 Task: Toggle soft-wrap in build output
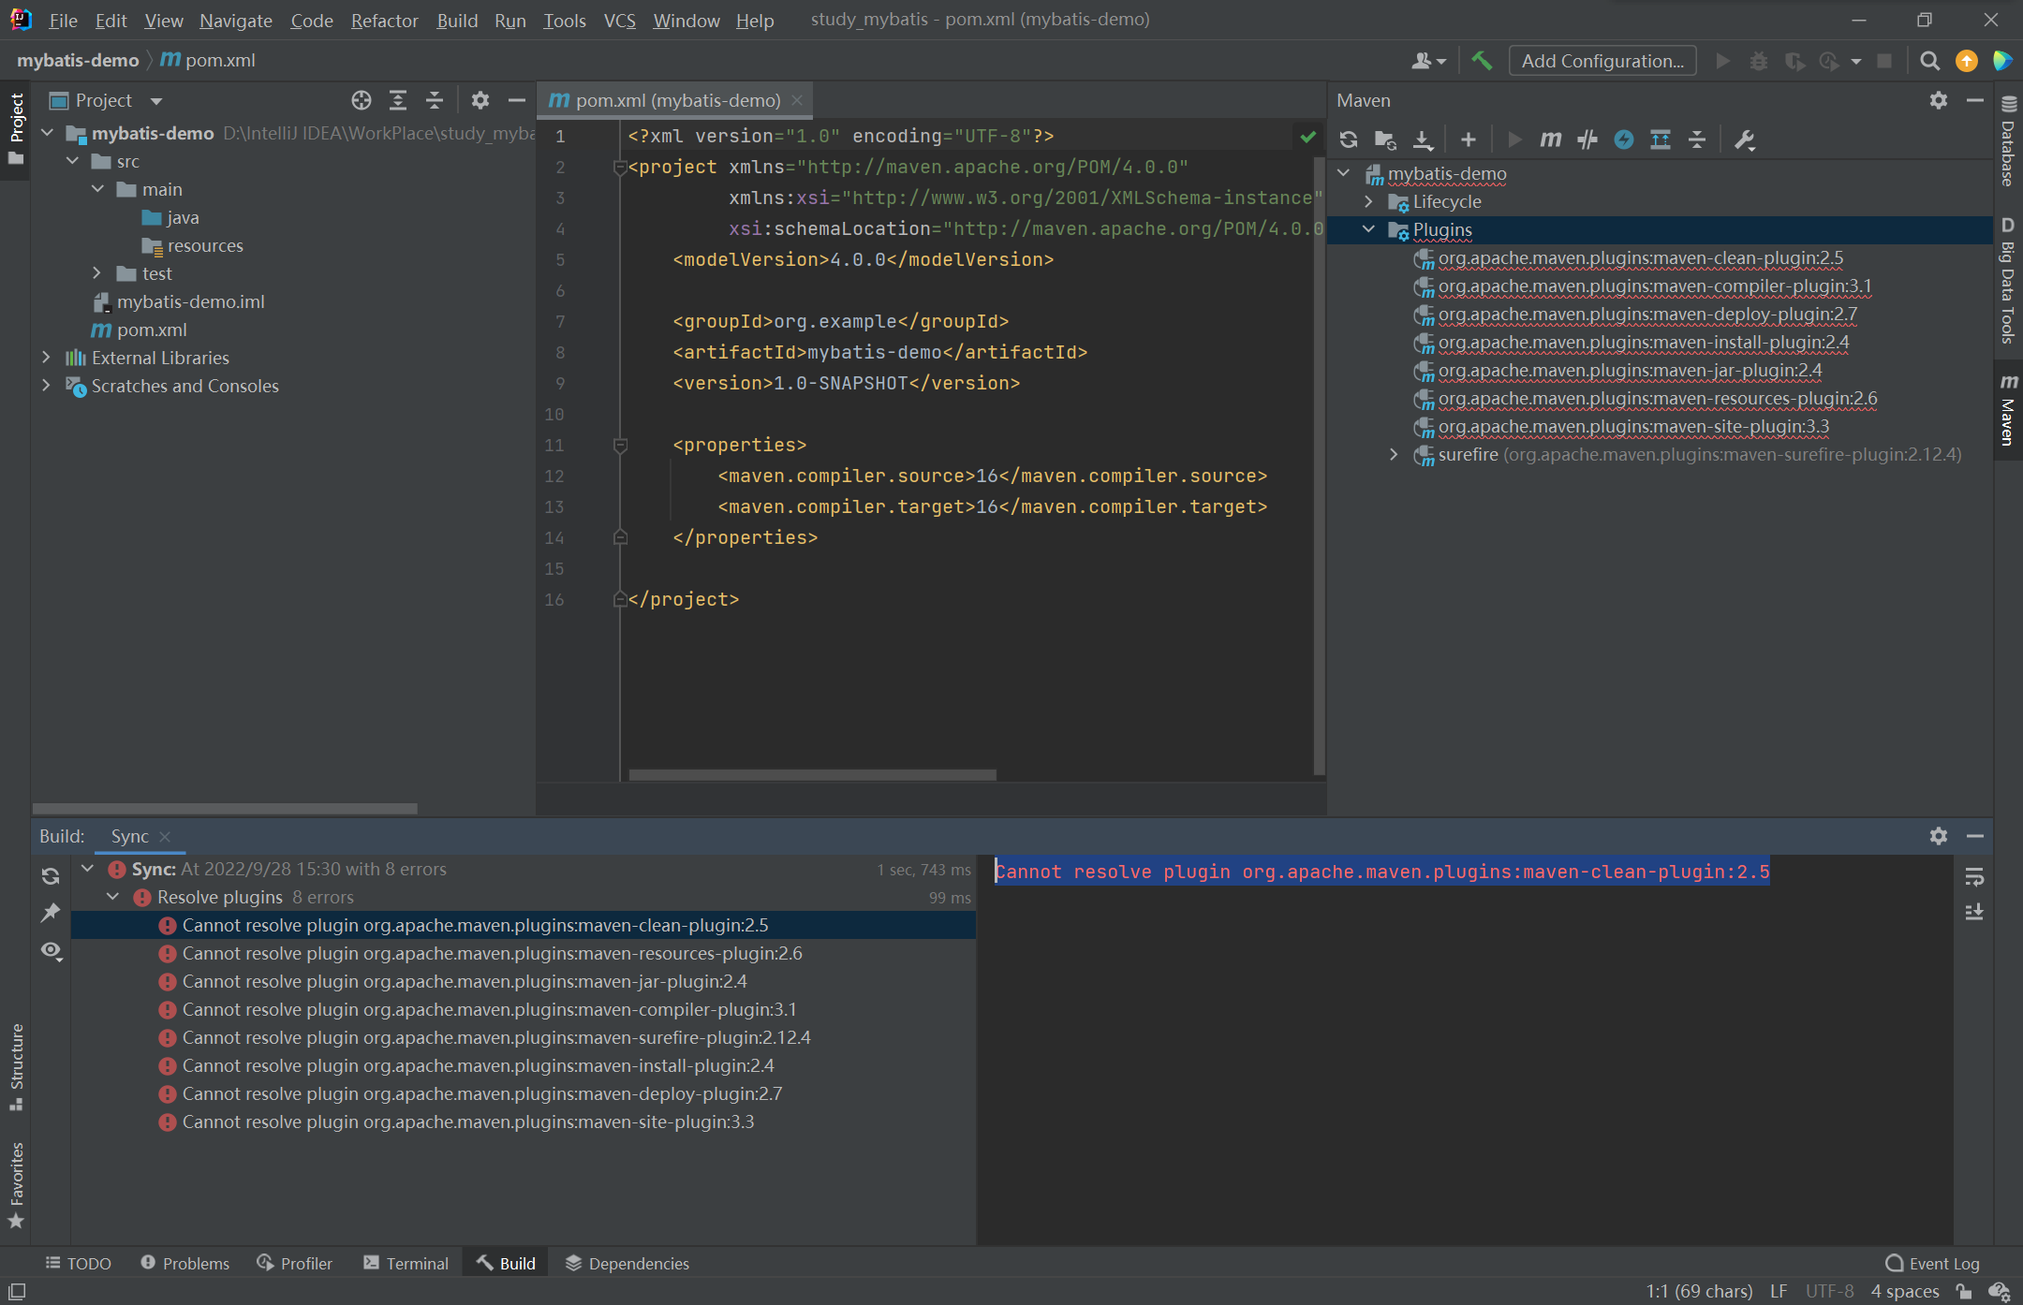1974,876
